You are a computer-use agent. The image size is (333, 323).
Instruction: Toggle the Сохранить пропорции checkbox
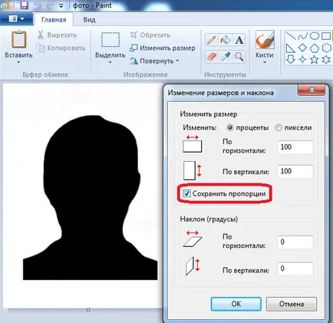pyautogui.click(x=186, y=193)
